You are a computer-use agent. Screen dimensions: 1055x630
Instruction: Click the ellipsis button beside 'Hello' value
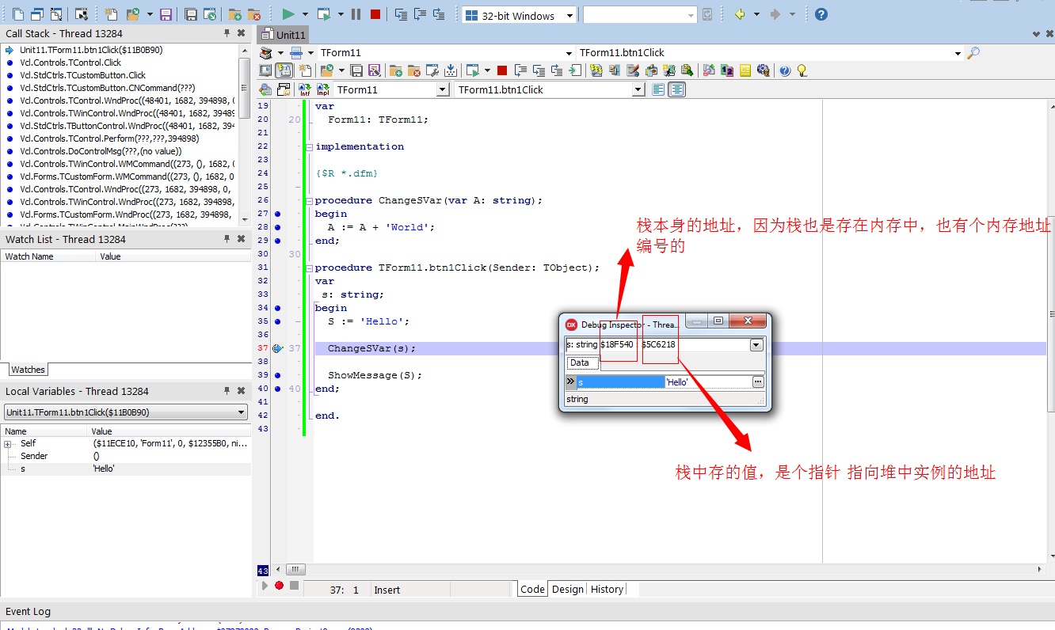point(758,382)
